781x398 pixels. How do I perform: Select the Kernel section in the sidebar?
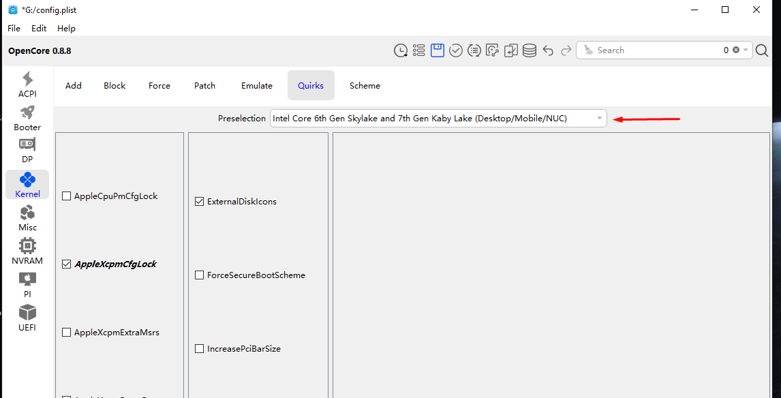point(27,184)
